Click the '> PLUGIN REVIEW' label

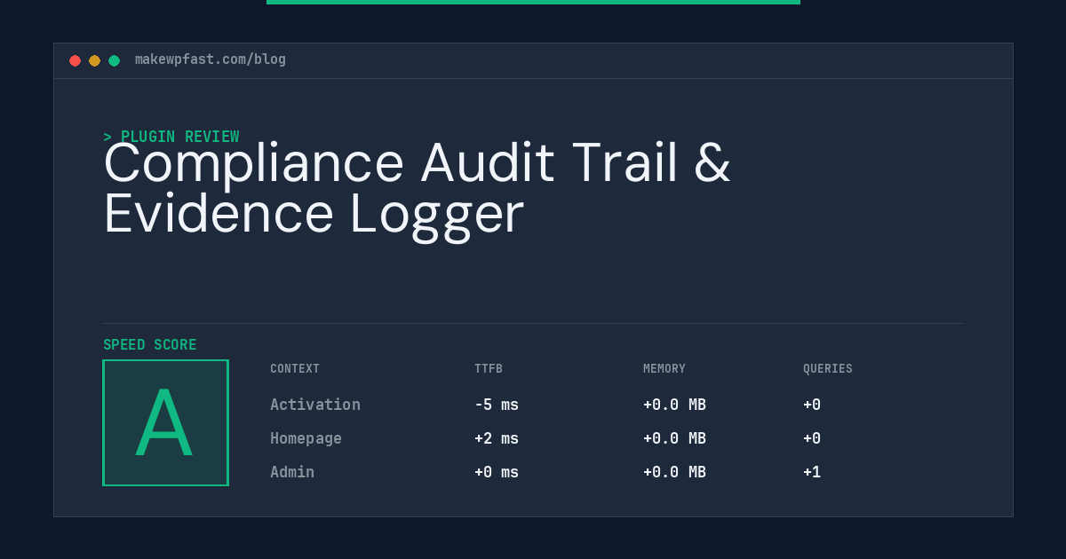pos(171,137)
